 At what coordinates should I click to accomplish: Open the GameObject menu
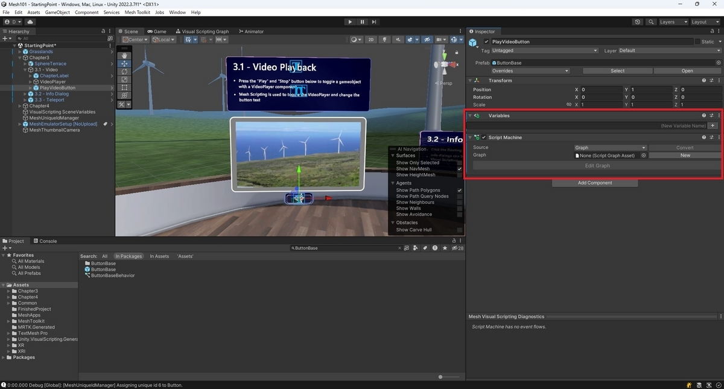(x=57, y=12)
